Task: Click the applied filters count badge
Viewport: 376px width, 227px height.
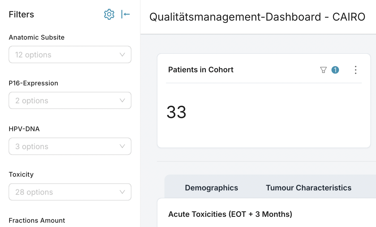Action: 335,70
